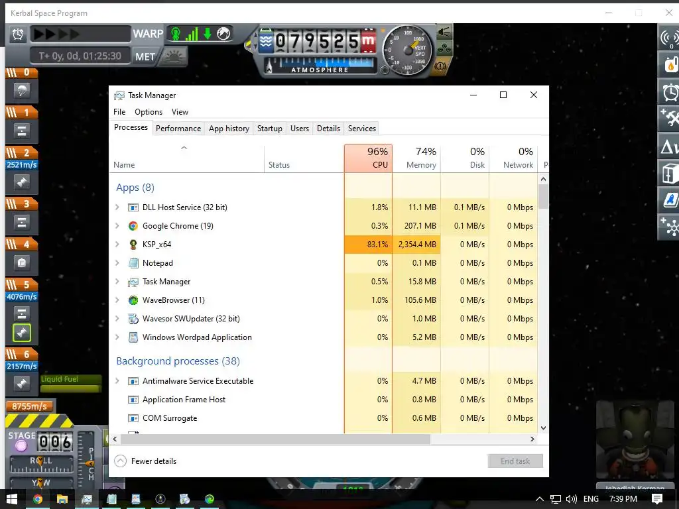This screenshot has height=509, width=679.
Task: Open the KSP cargo container toolbar app
Action: coord(670,173)
